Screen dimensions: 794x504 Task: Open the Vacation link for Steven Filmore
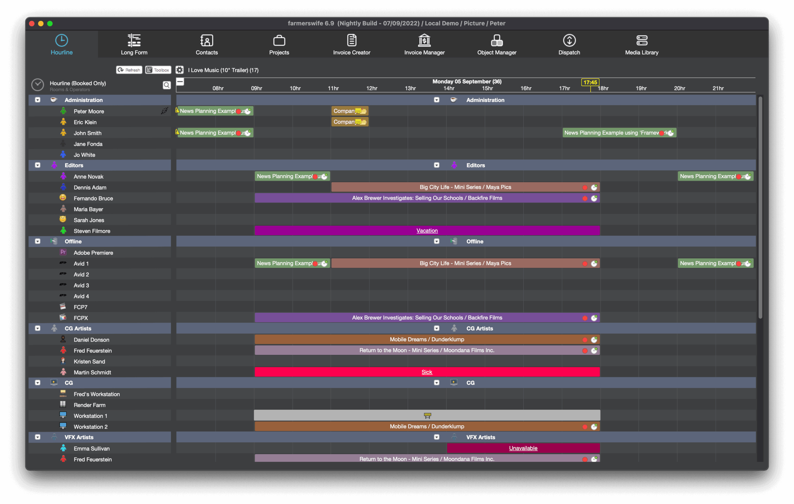427,230
